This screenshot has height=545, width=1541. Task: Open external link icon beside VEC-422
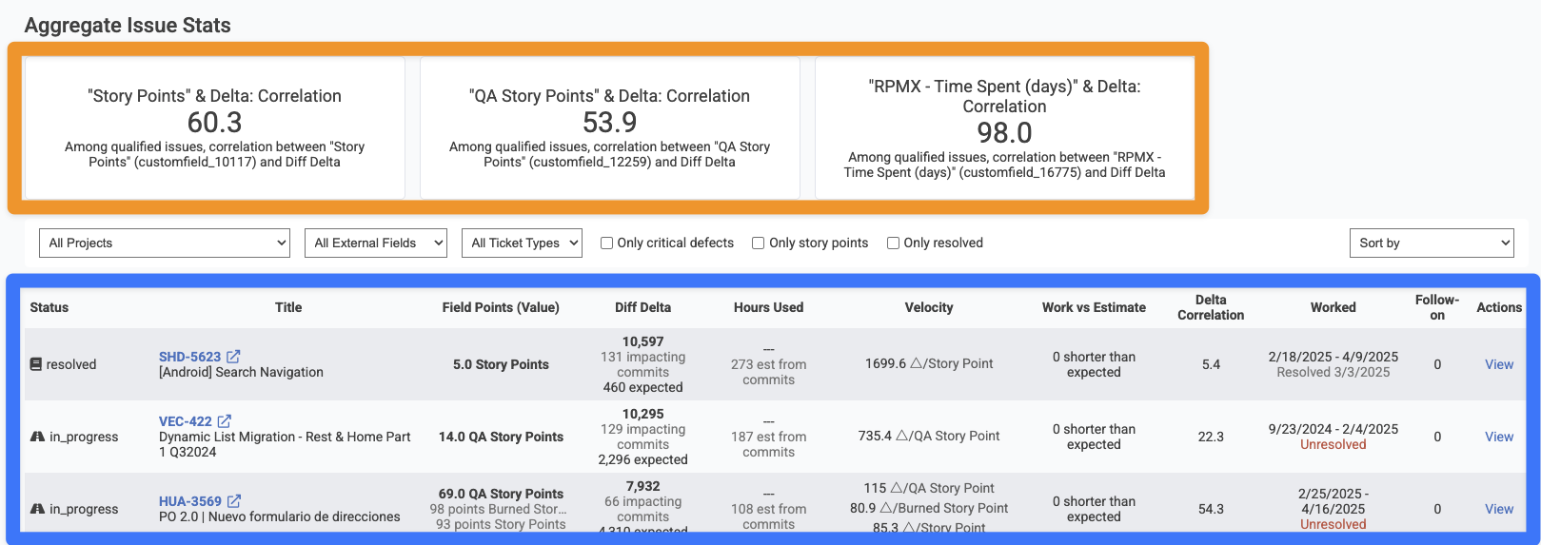click(x=225, y=421)
